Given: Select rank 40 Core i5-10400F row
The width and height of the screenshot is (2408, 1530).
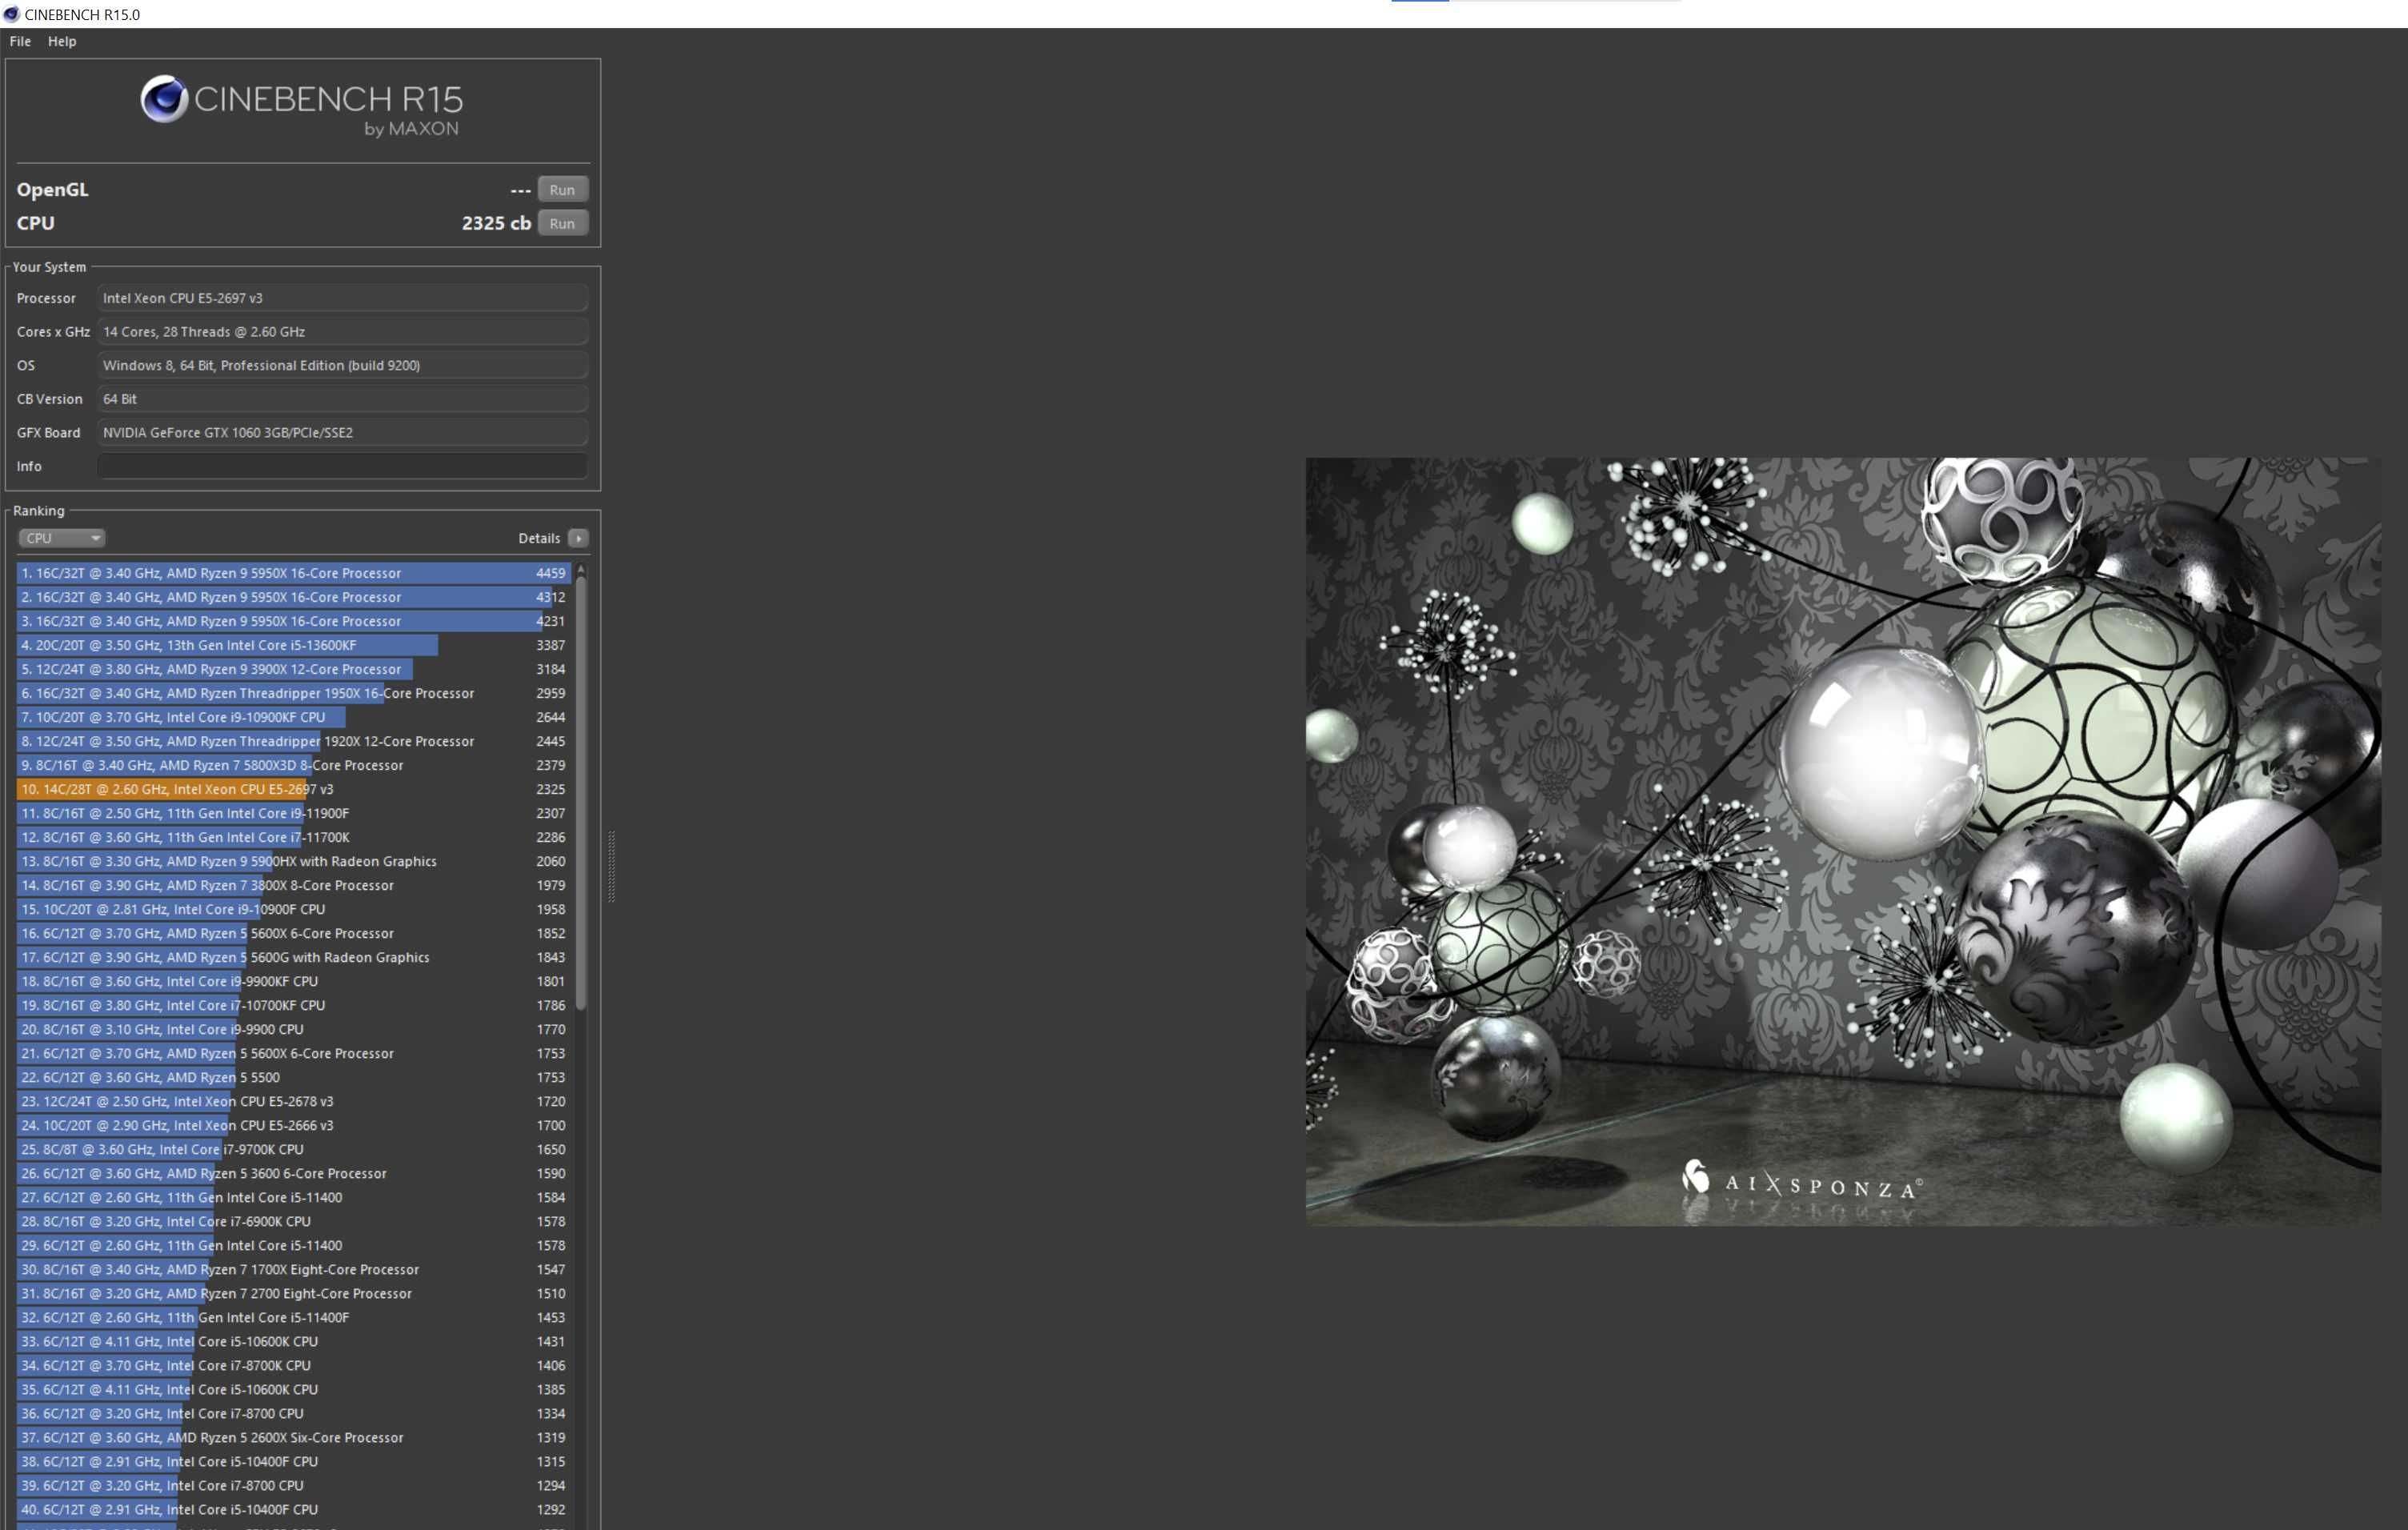Looking at the screenshot, I should point(294,1509).
